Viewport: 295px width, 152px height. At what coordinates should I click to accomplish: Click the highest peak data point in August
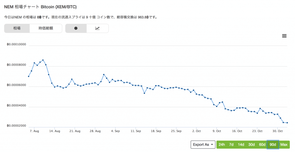click(x=43, y=60)
